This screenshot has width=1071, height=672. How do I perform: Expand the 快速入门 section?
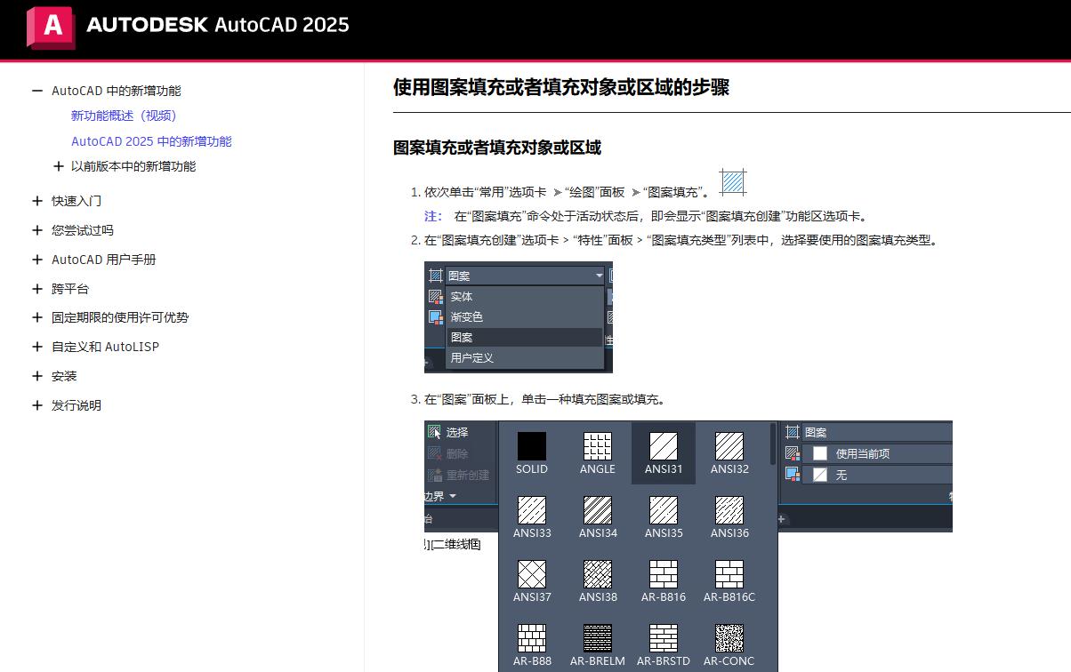point(37,201)
